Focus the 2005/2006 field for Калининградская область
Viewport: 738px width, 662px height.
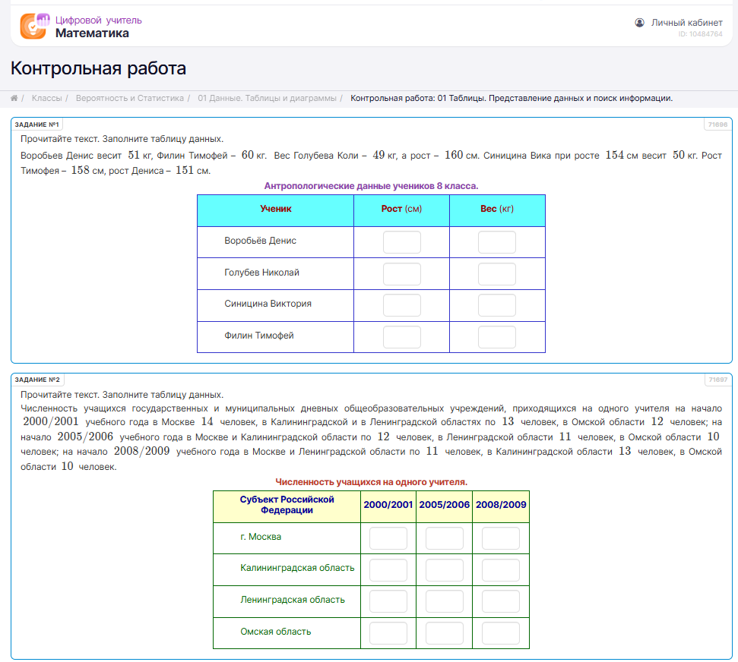tap(445, 570)
